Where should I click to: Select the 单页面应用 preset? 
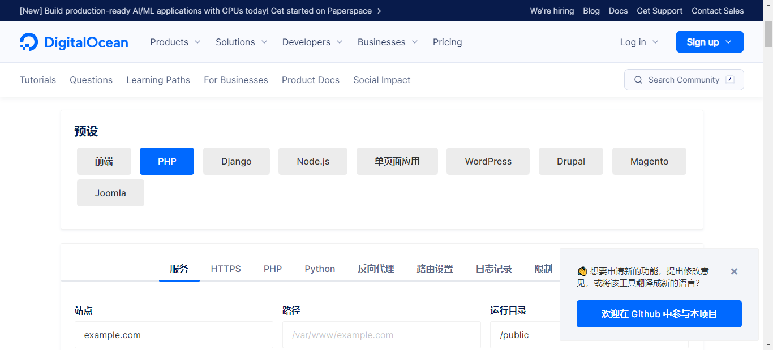397,161
